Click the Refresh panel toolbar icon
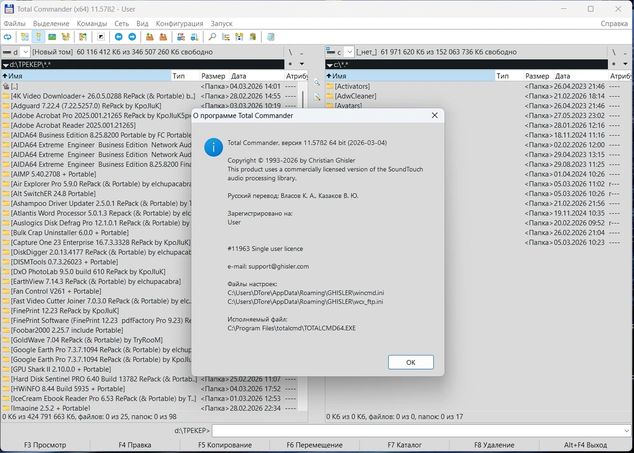This screenshot has width=634, height=453. pyautogui.click(x=8, y=37)
